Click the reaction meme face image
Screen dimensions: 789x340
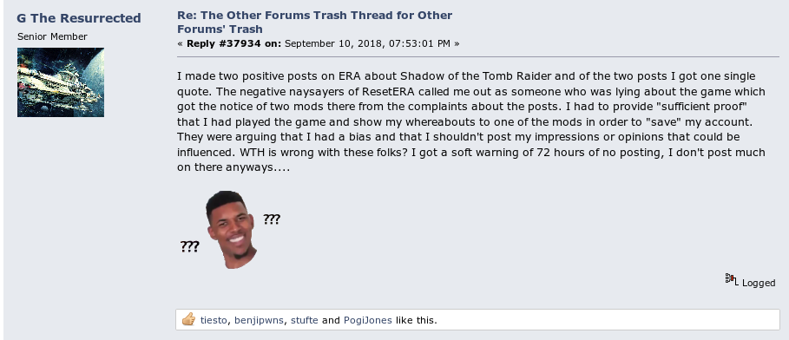click(x=231, y=229)
